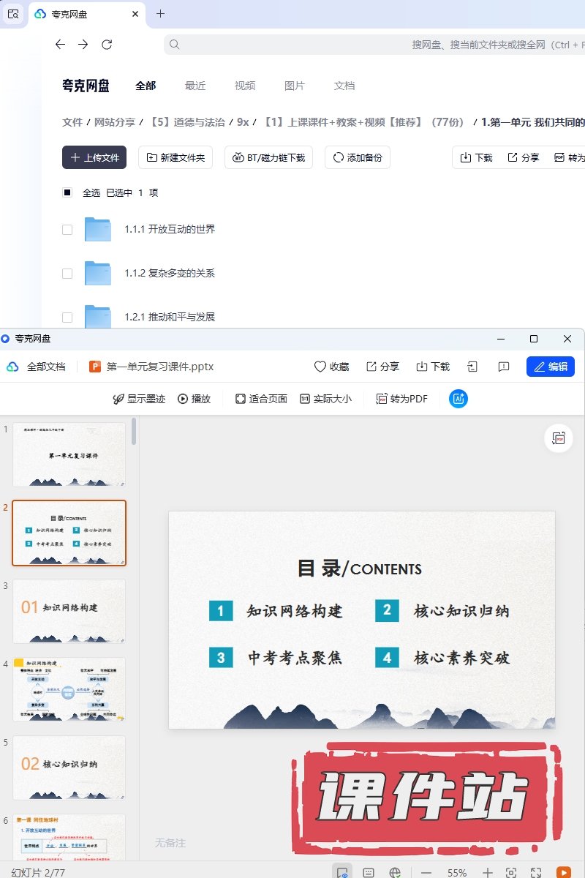Start slideshow from orange play icon

point(563,872)
